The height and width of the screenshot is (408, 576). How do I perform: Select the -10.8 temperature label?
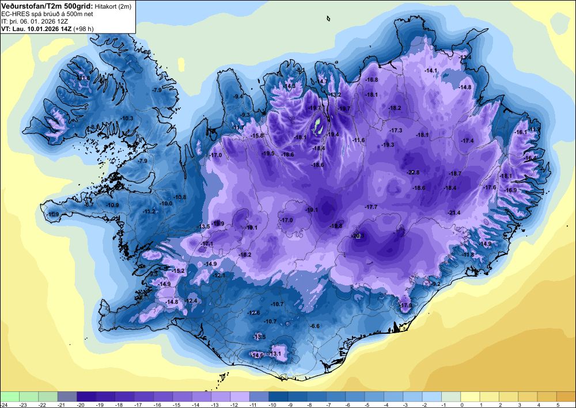pos(180,197)
